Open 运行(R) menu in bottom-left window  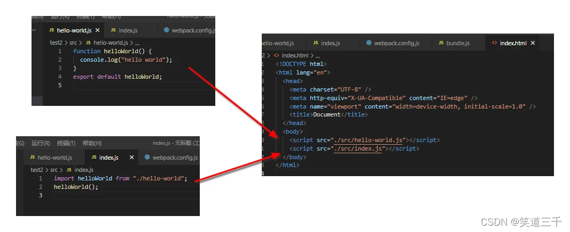[41, 143]
